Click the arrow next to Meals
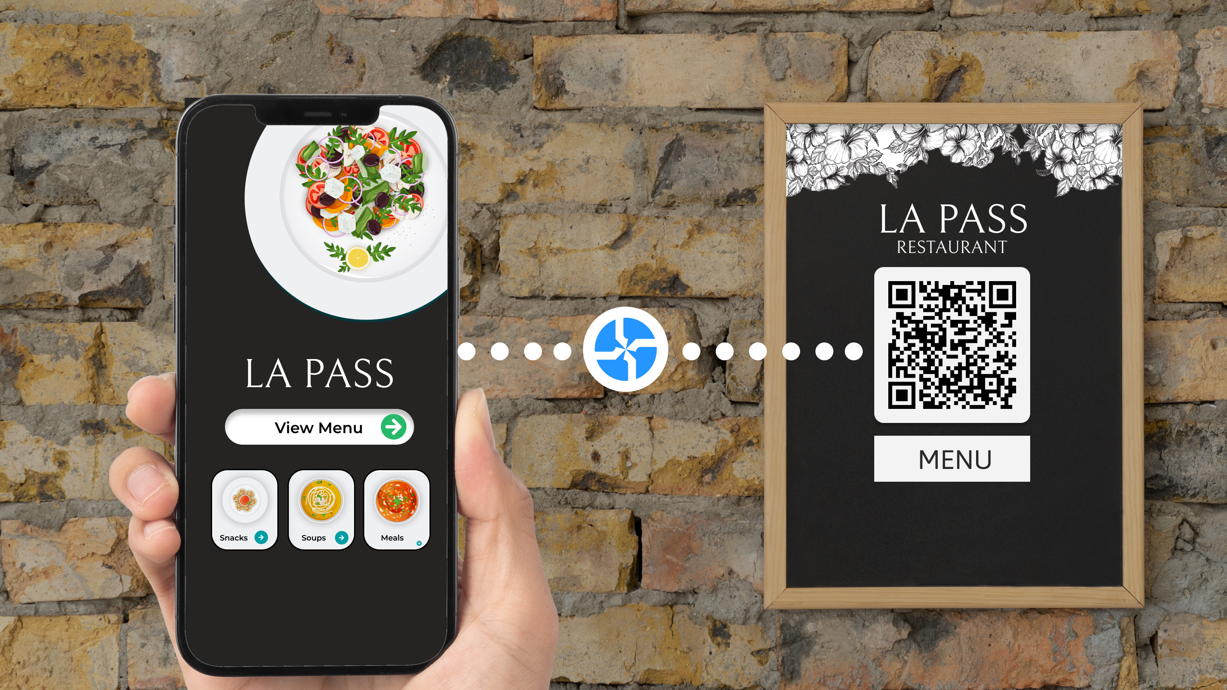Image resolution: width=1227 pixels, height=690 pixels. point(421,543)
